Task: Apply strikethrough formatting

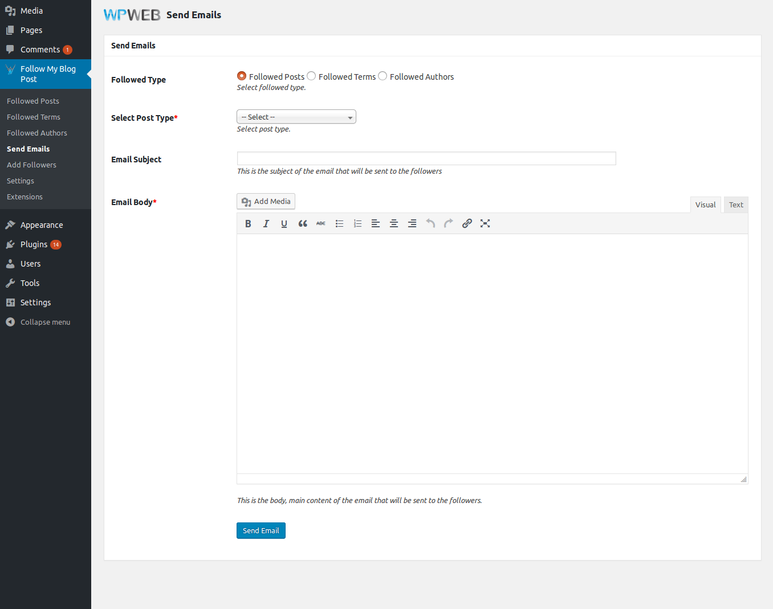Action: [x=321, y=224]
